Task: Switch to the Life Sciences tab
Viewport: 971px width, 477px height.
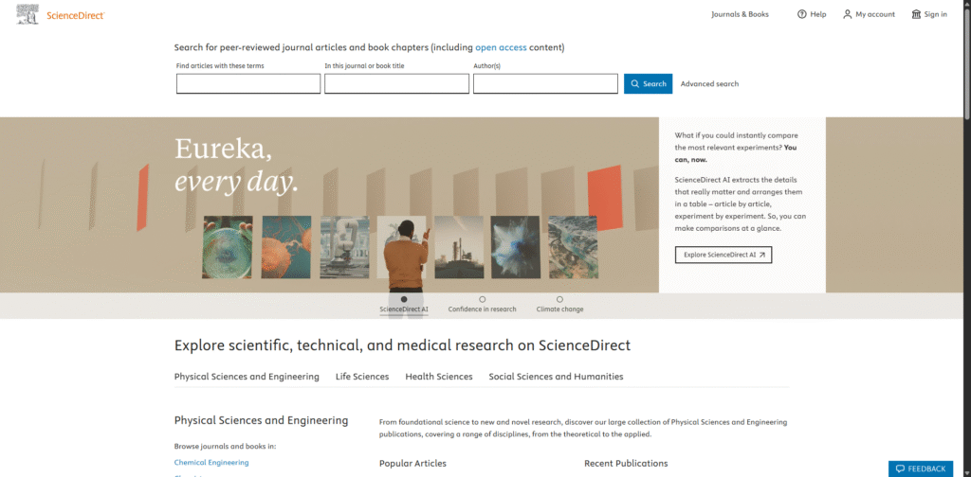Action: pyautogui.click(x=362, y=377)
